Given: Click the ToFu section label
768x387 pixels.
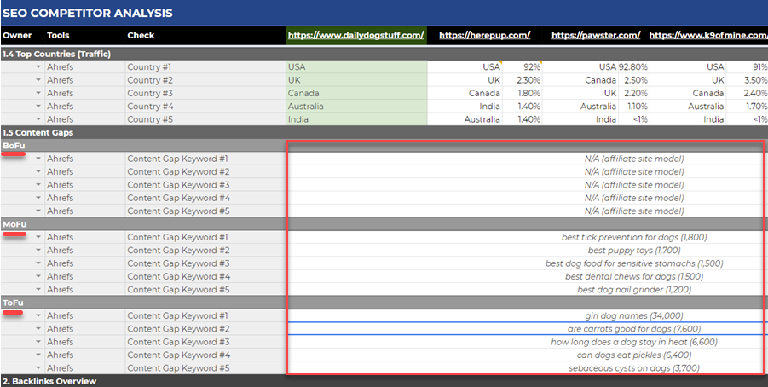Looking at the screenshot, I should 13,303.
